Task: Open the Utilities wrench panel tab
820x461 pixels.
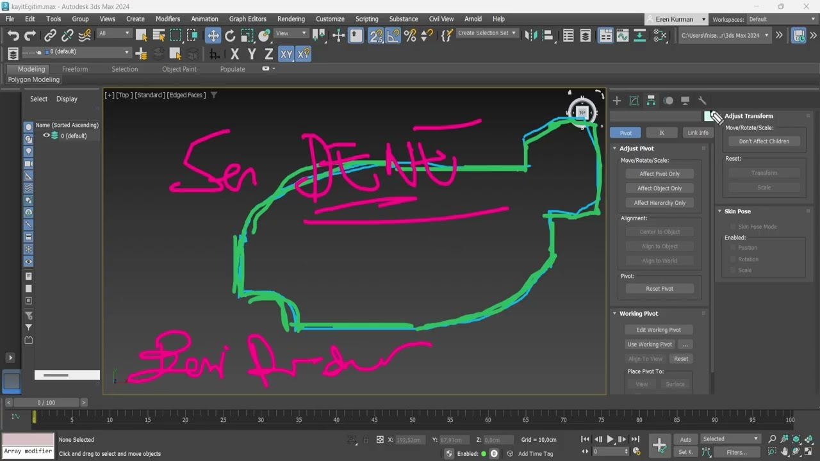Action: click(702, 101)
